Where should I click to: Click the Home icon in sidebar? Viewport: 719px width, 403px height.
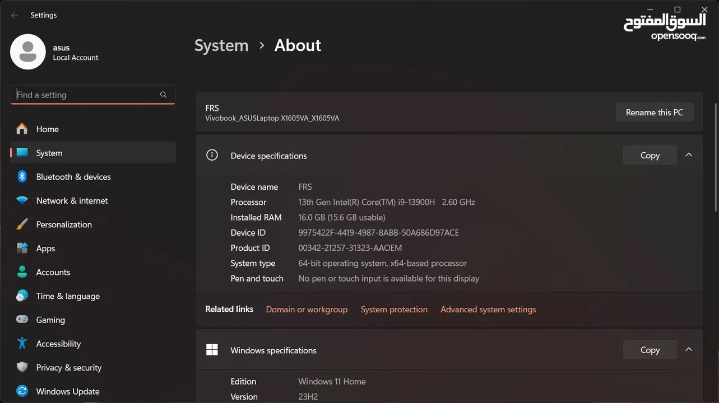click(22, 129)
